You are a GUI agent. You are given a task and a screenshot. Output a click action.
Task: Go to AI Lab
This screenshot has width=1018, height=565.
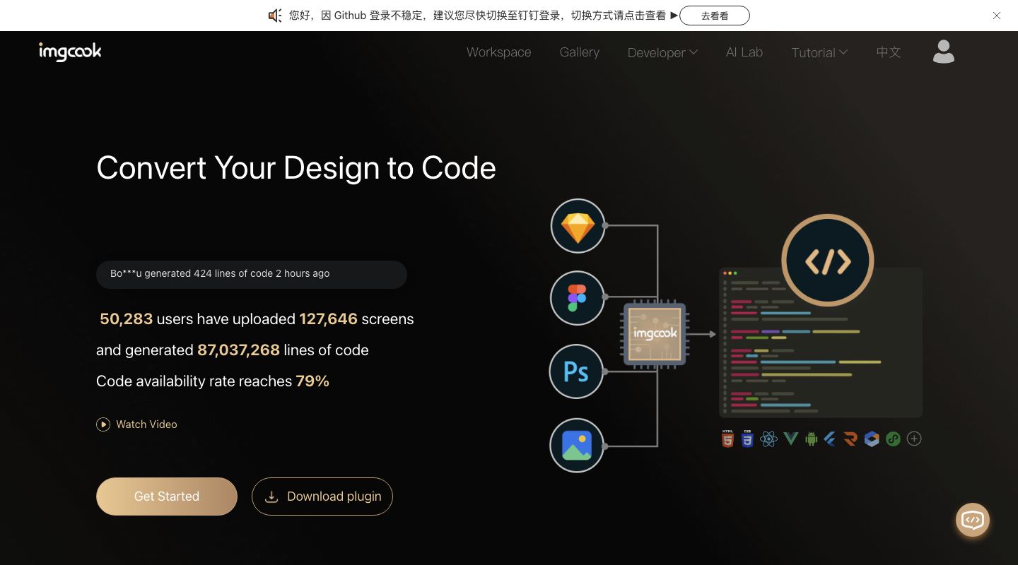[x=744, y=52]
